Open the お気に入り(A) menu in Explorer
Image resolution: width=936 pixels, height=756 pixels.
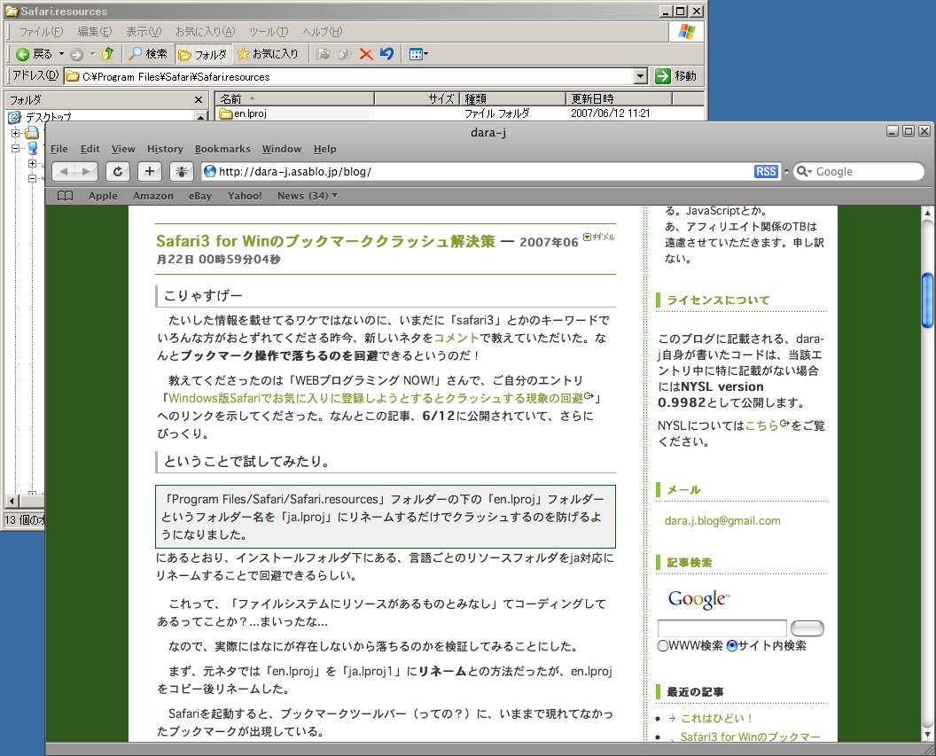[x=205, y=32]
